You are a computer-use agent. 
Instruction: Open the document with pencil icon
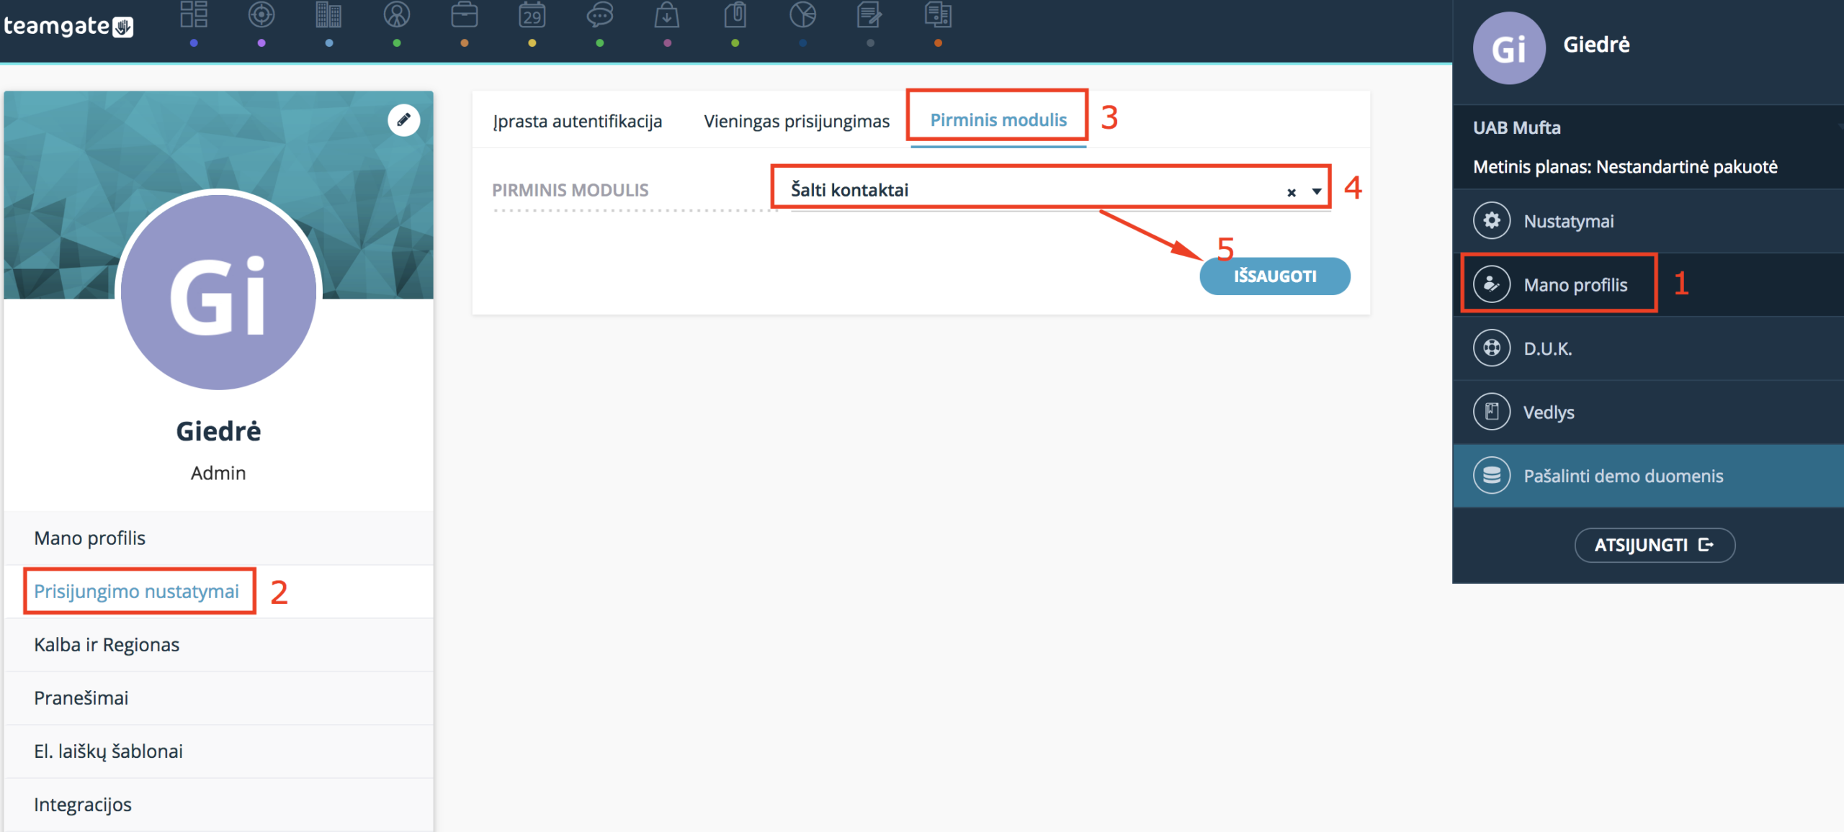point(870,15)
